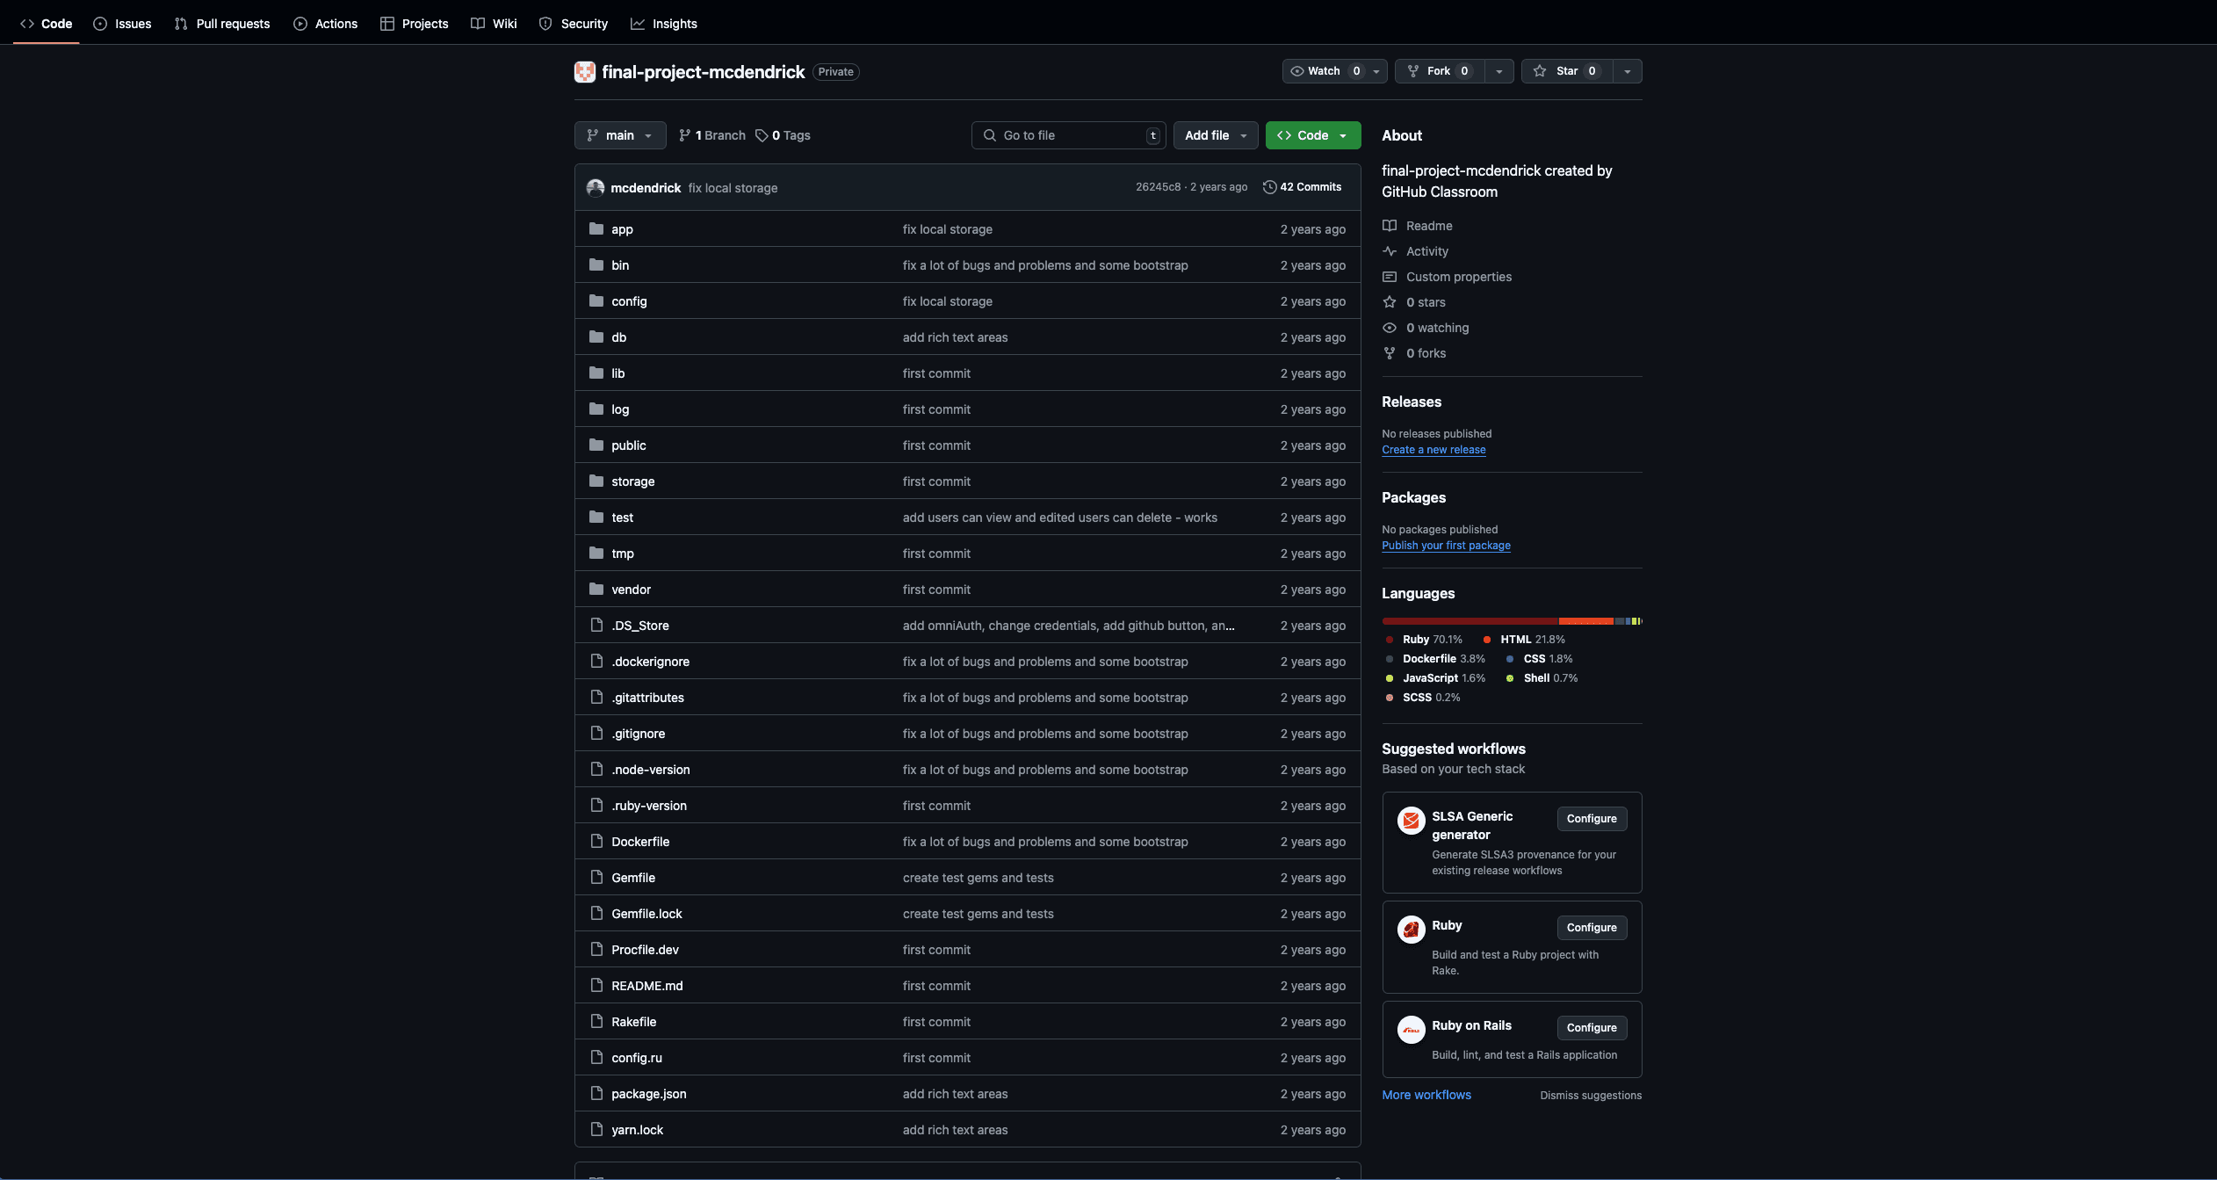Click the SLSA Generic generator logo
Screen dimensions: 2217x1180
point(1412,821)
